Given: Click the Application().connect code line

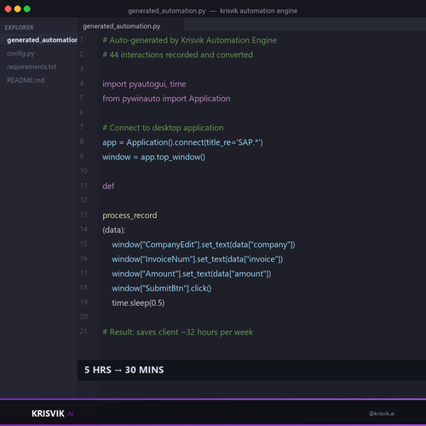Looking at the screenshot, I should tap(182, 142).
